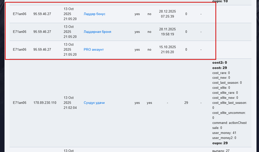This screenshot has height=152, width=259.
Task: Click the "cost_elite_uncommon" detail line
Action: 229,113
